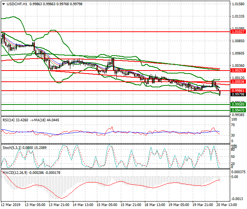Select the 1.00360 price scale value
The image size is (247, 209).
tap(238, 66)
